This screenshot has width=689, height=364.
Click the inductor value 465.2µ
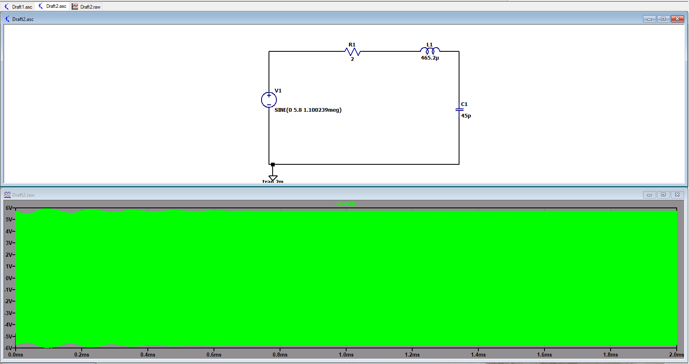coord(430,58)
